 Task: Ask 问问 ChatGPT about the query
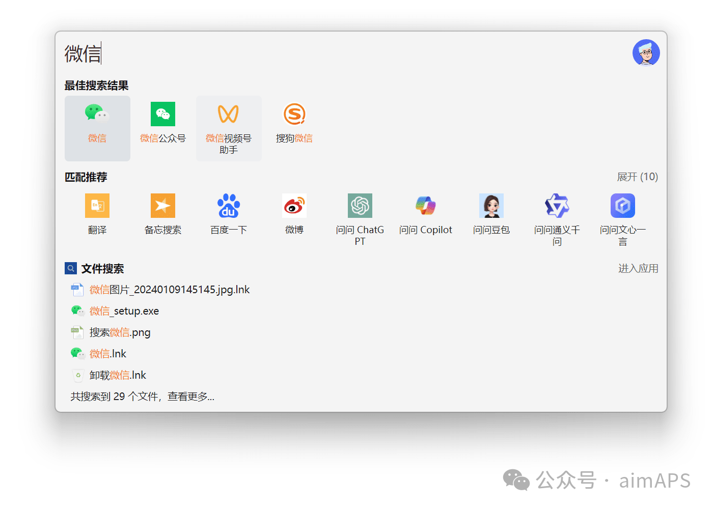[360, 206]
